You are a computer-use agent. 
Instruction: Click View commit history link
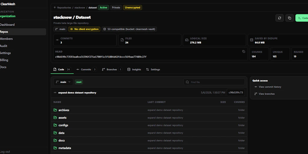coord(268,87)
